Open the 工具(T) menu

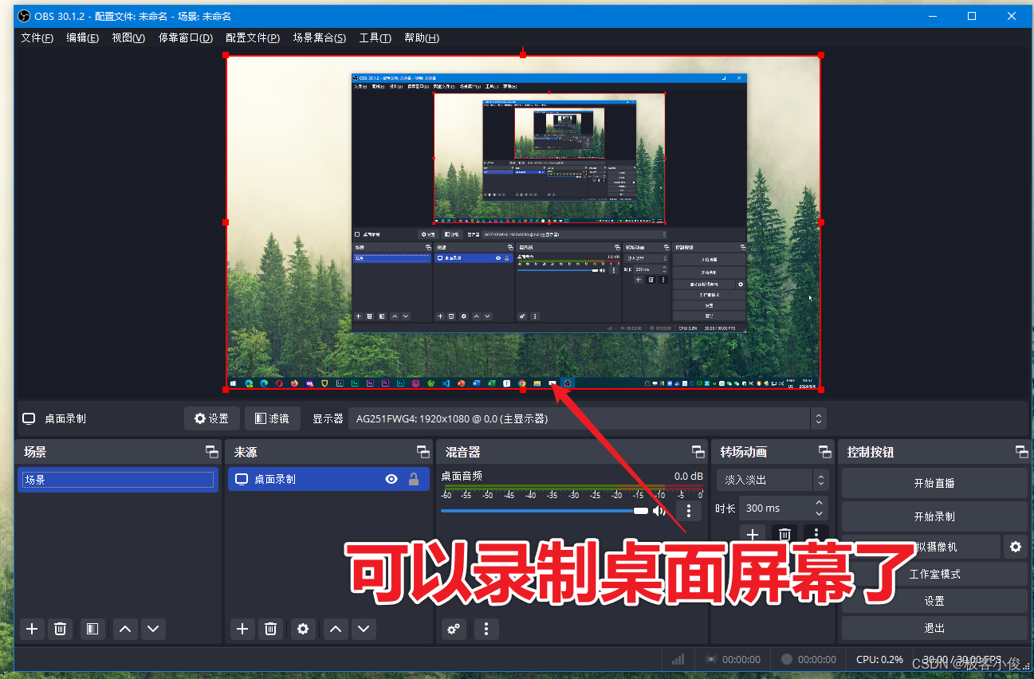click(375, 37)
